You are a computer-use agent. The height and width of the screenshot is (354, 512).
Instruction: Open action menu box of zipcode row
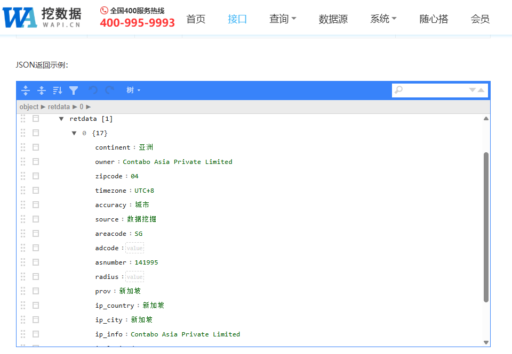[x=36, y=176]
